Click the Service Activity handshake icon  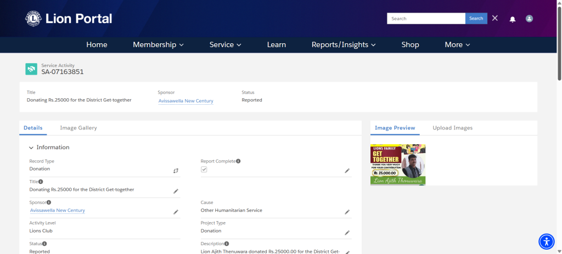[31, 69]
